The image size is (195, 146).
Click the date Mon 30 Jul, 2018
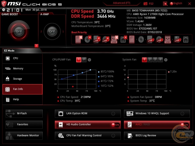coord(36,10)
